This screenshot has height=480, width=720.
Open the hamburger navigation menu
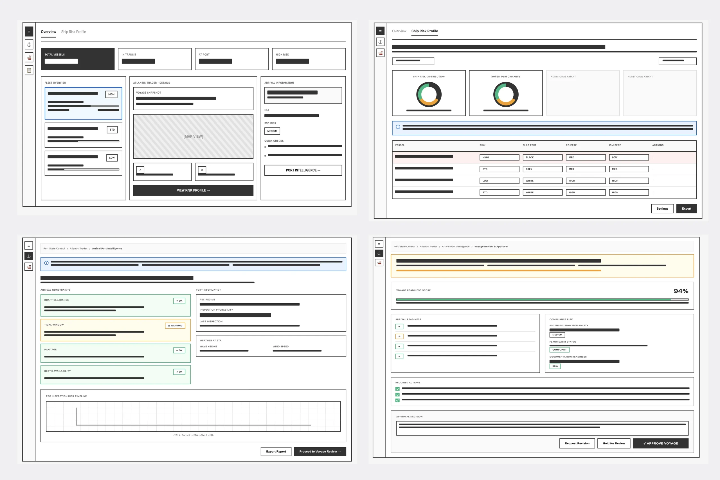pos(29,32)
